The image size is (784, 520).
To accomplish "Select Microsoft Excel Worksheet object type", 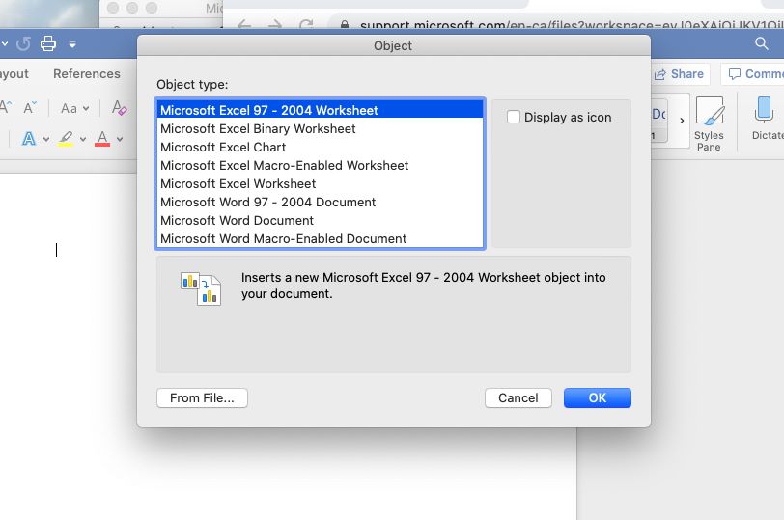I will (320, 184).
